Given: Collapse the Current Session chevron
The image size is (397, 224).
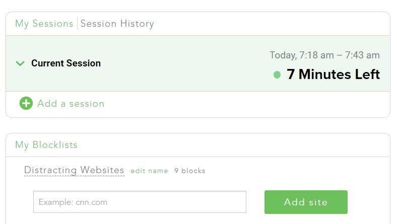Looking at the screenshot, I should pyautogui.click(x=20, y=63).
